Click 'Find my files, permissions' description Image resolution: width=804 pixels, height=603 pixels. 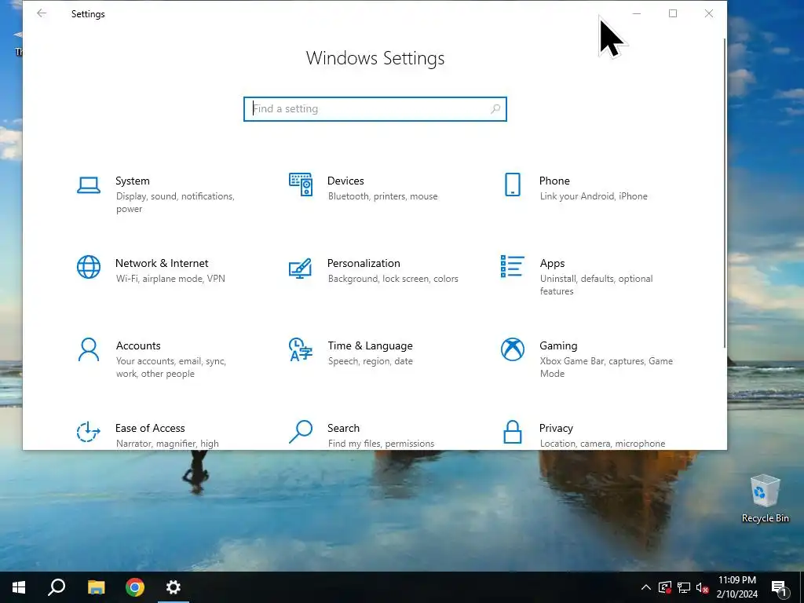(x=381, y=444)
